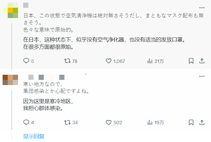211x142 pixels.
Task: Like the tweet with 502 likes
Action: click(109, 122)
